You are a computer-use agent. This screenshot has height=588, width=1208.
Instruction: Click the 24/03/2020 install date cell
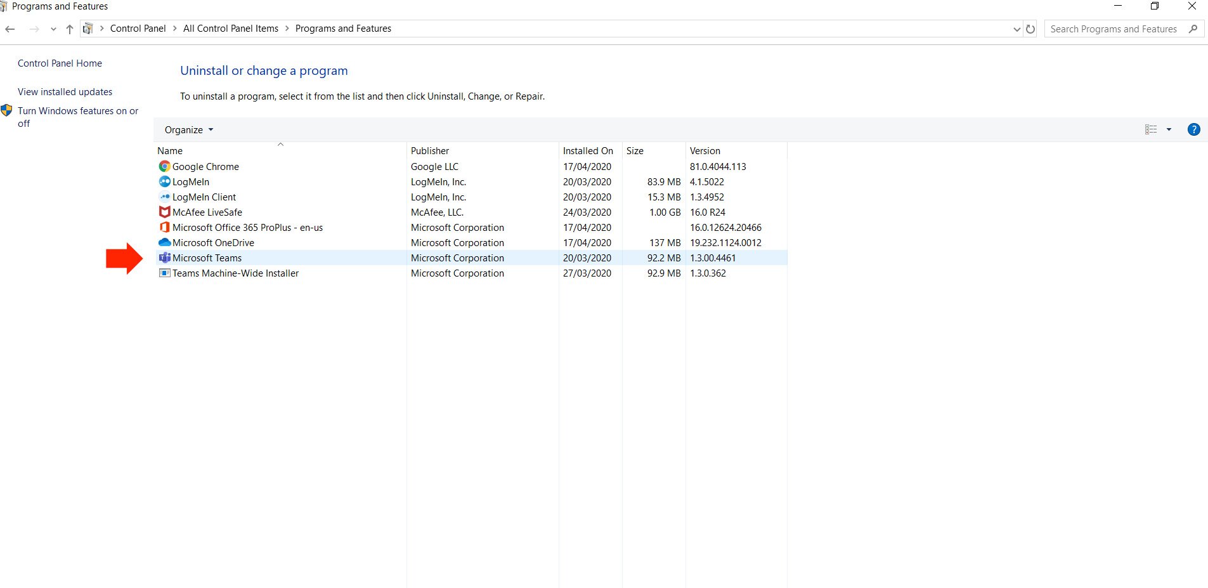pyautogui.click(x=587, y=212)
